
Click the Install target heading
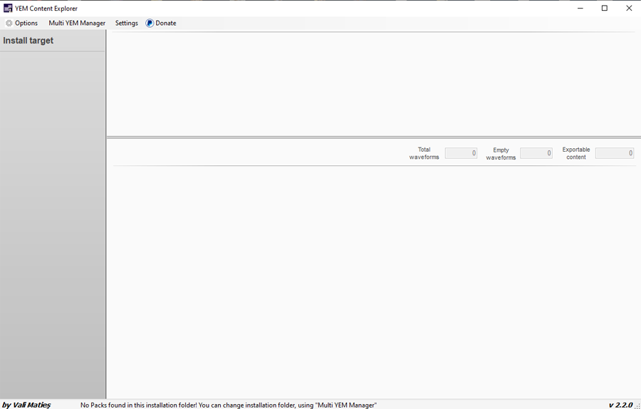point(28,41)
